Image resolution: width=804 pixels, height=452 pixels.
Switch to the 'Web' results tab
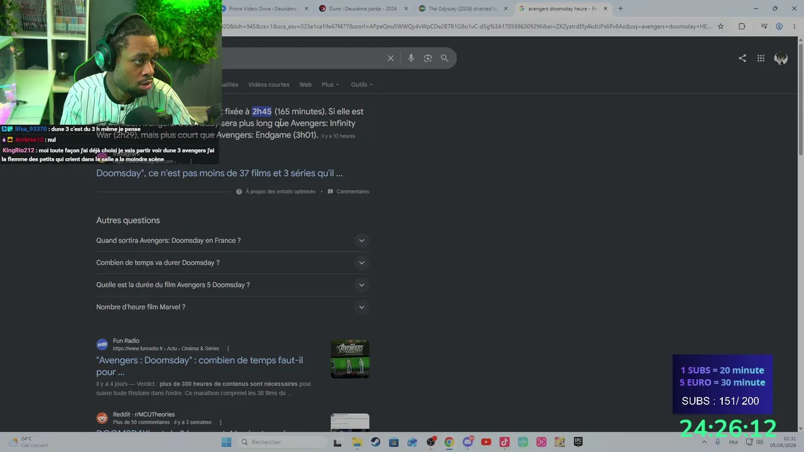[x=305, y=85]
